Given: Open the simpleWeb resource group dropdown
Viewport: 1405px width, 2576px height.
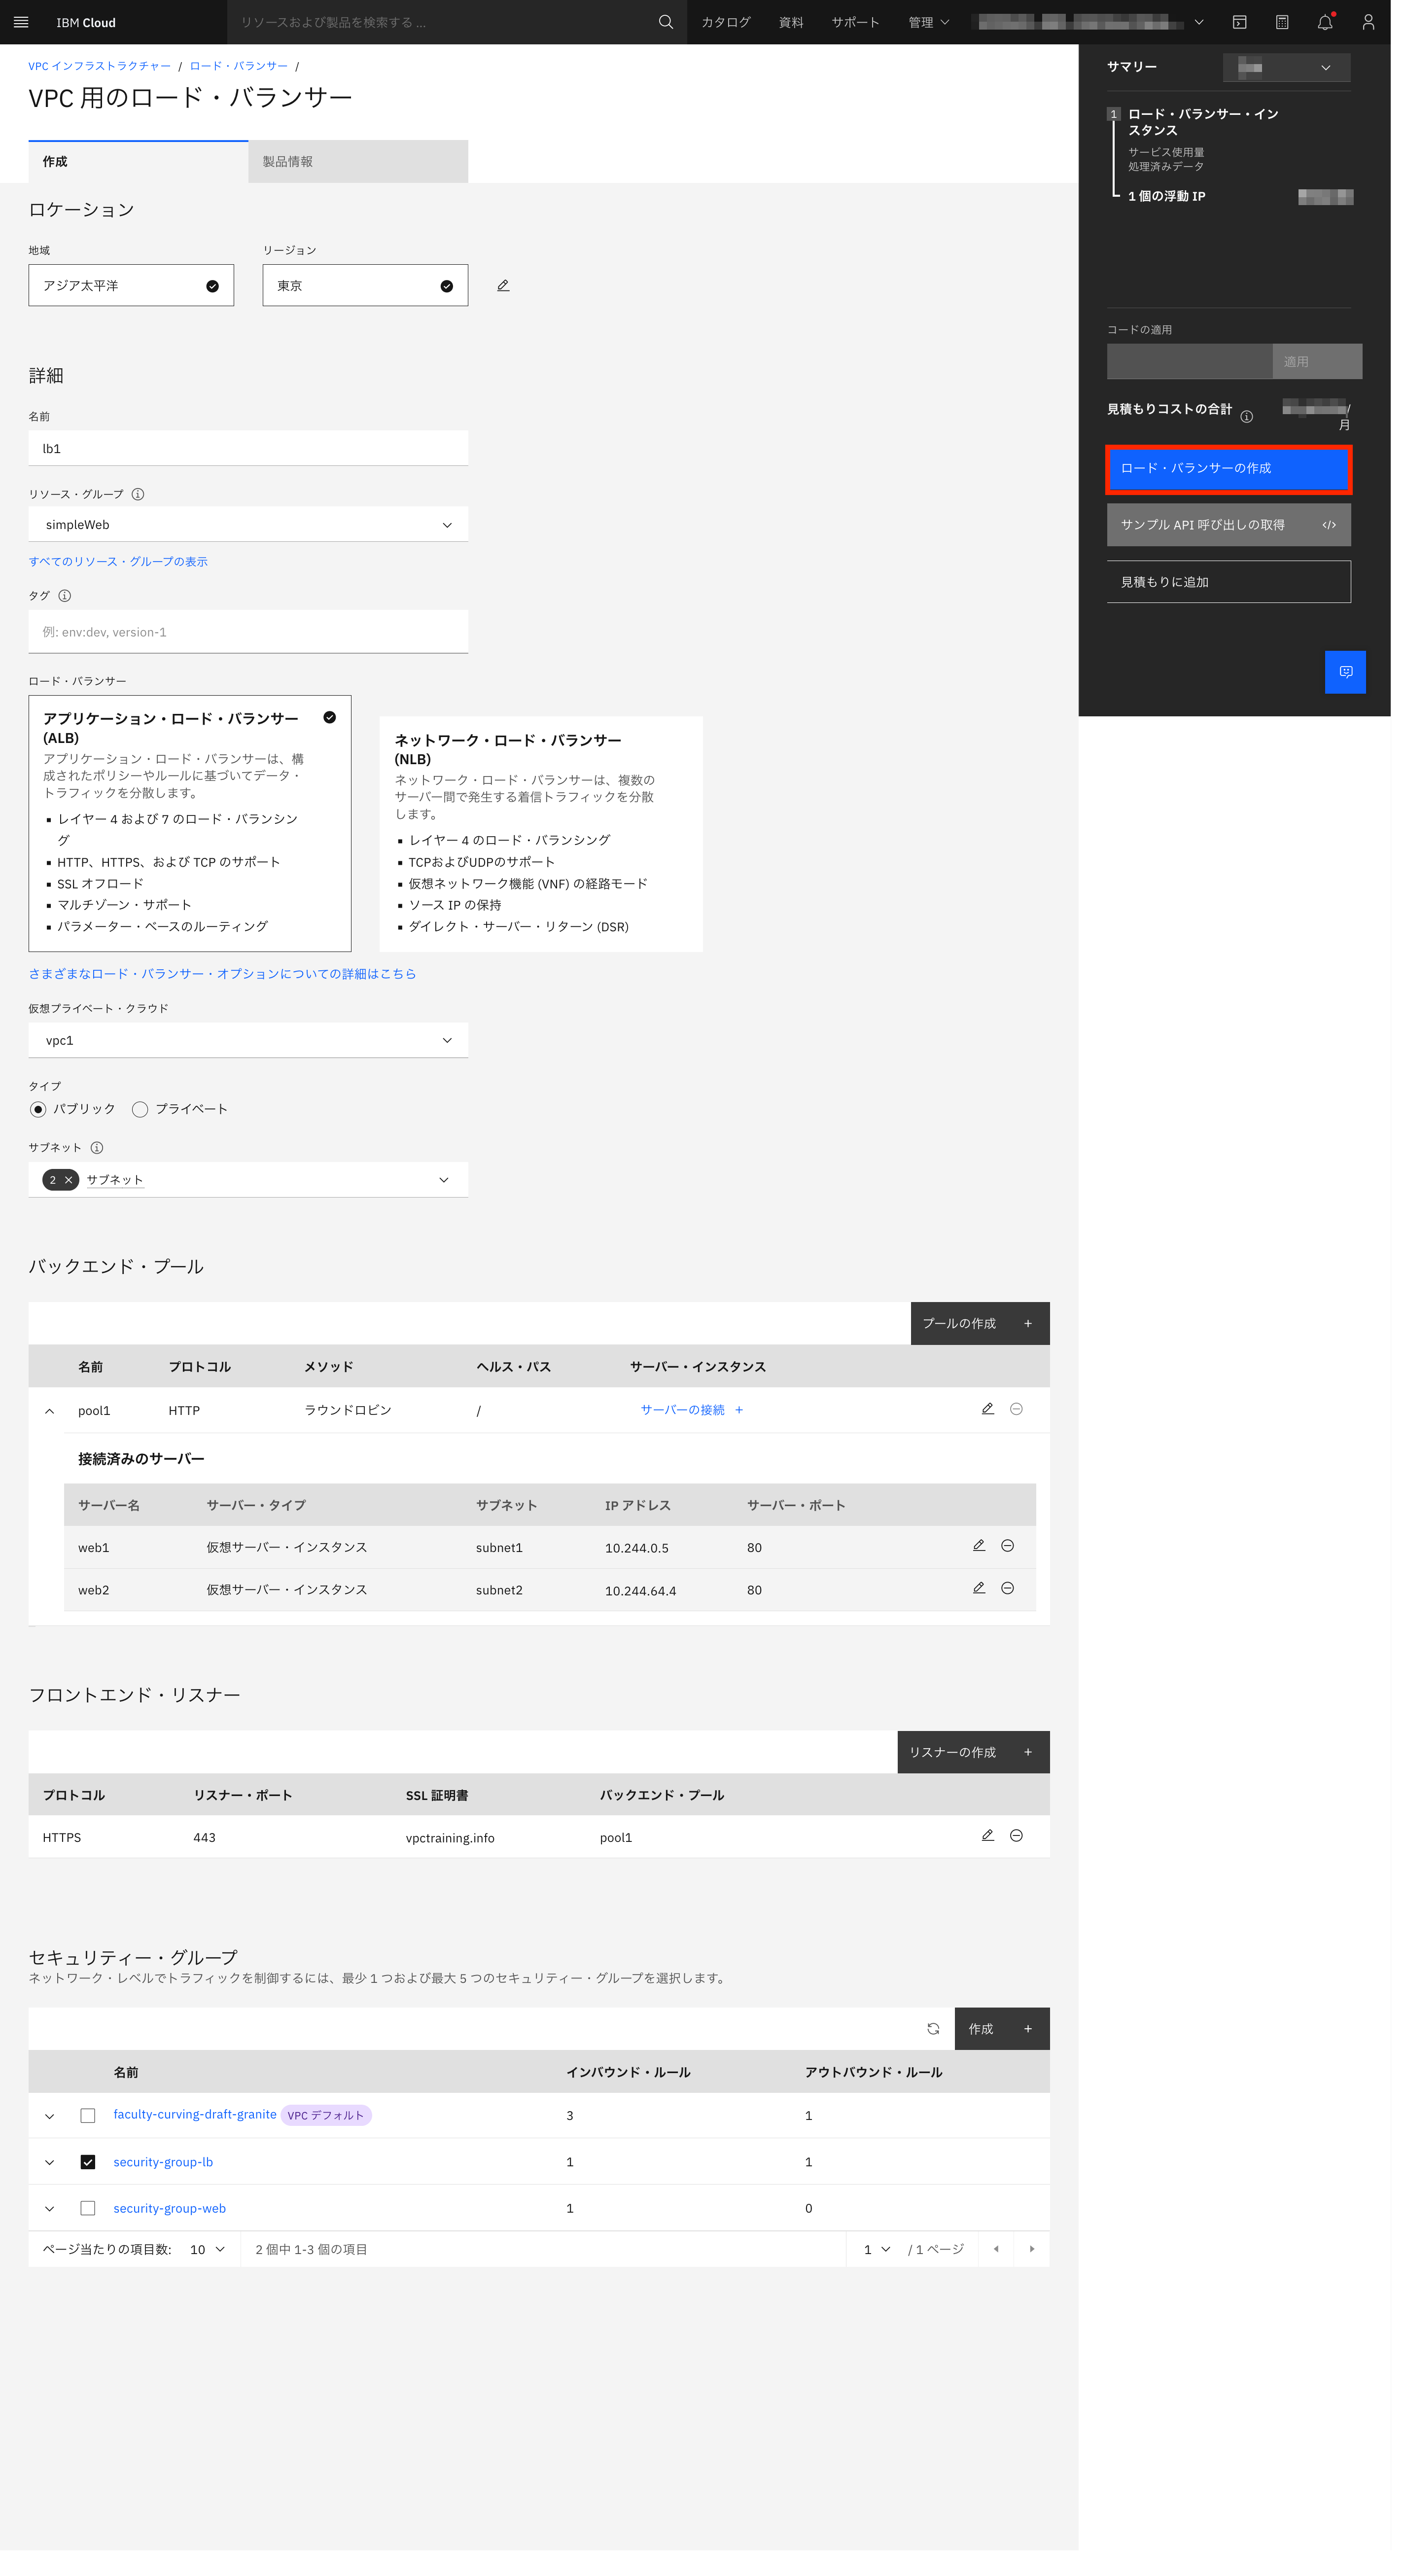Looking at the screenshot, I should 248,525.
